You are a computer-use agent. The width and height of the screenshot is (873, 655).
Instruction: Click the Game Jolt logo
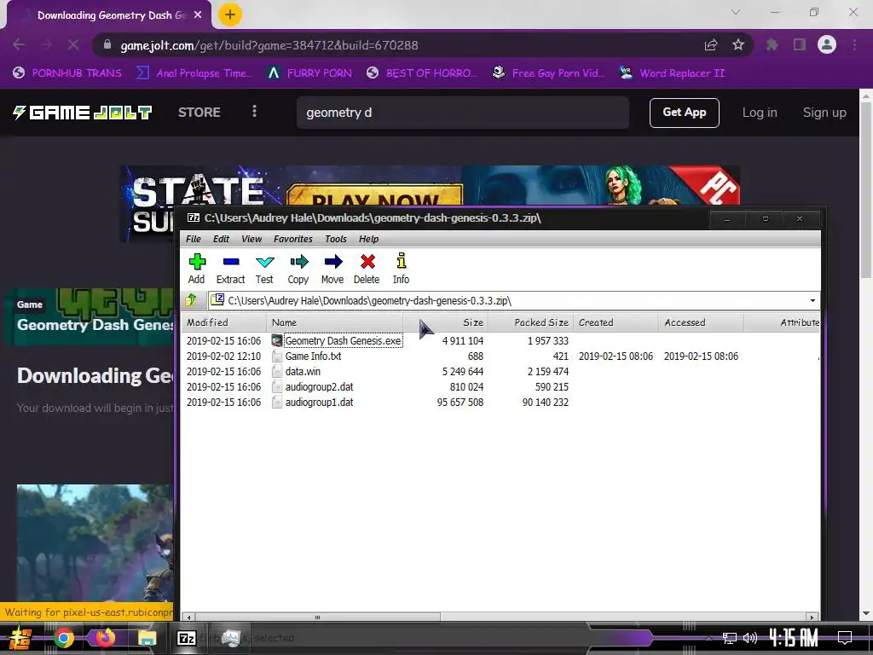pyautogui.click(x=82, y=113)
